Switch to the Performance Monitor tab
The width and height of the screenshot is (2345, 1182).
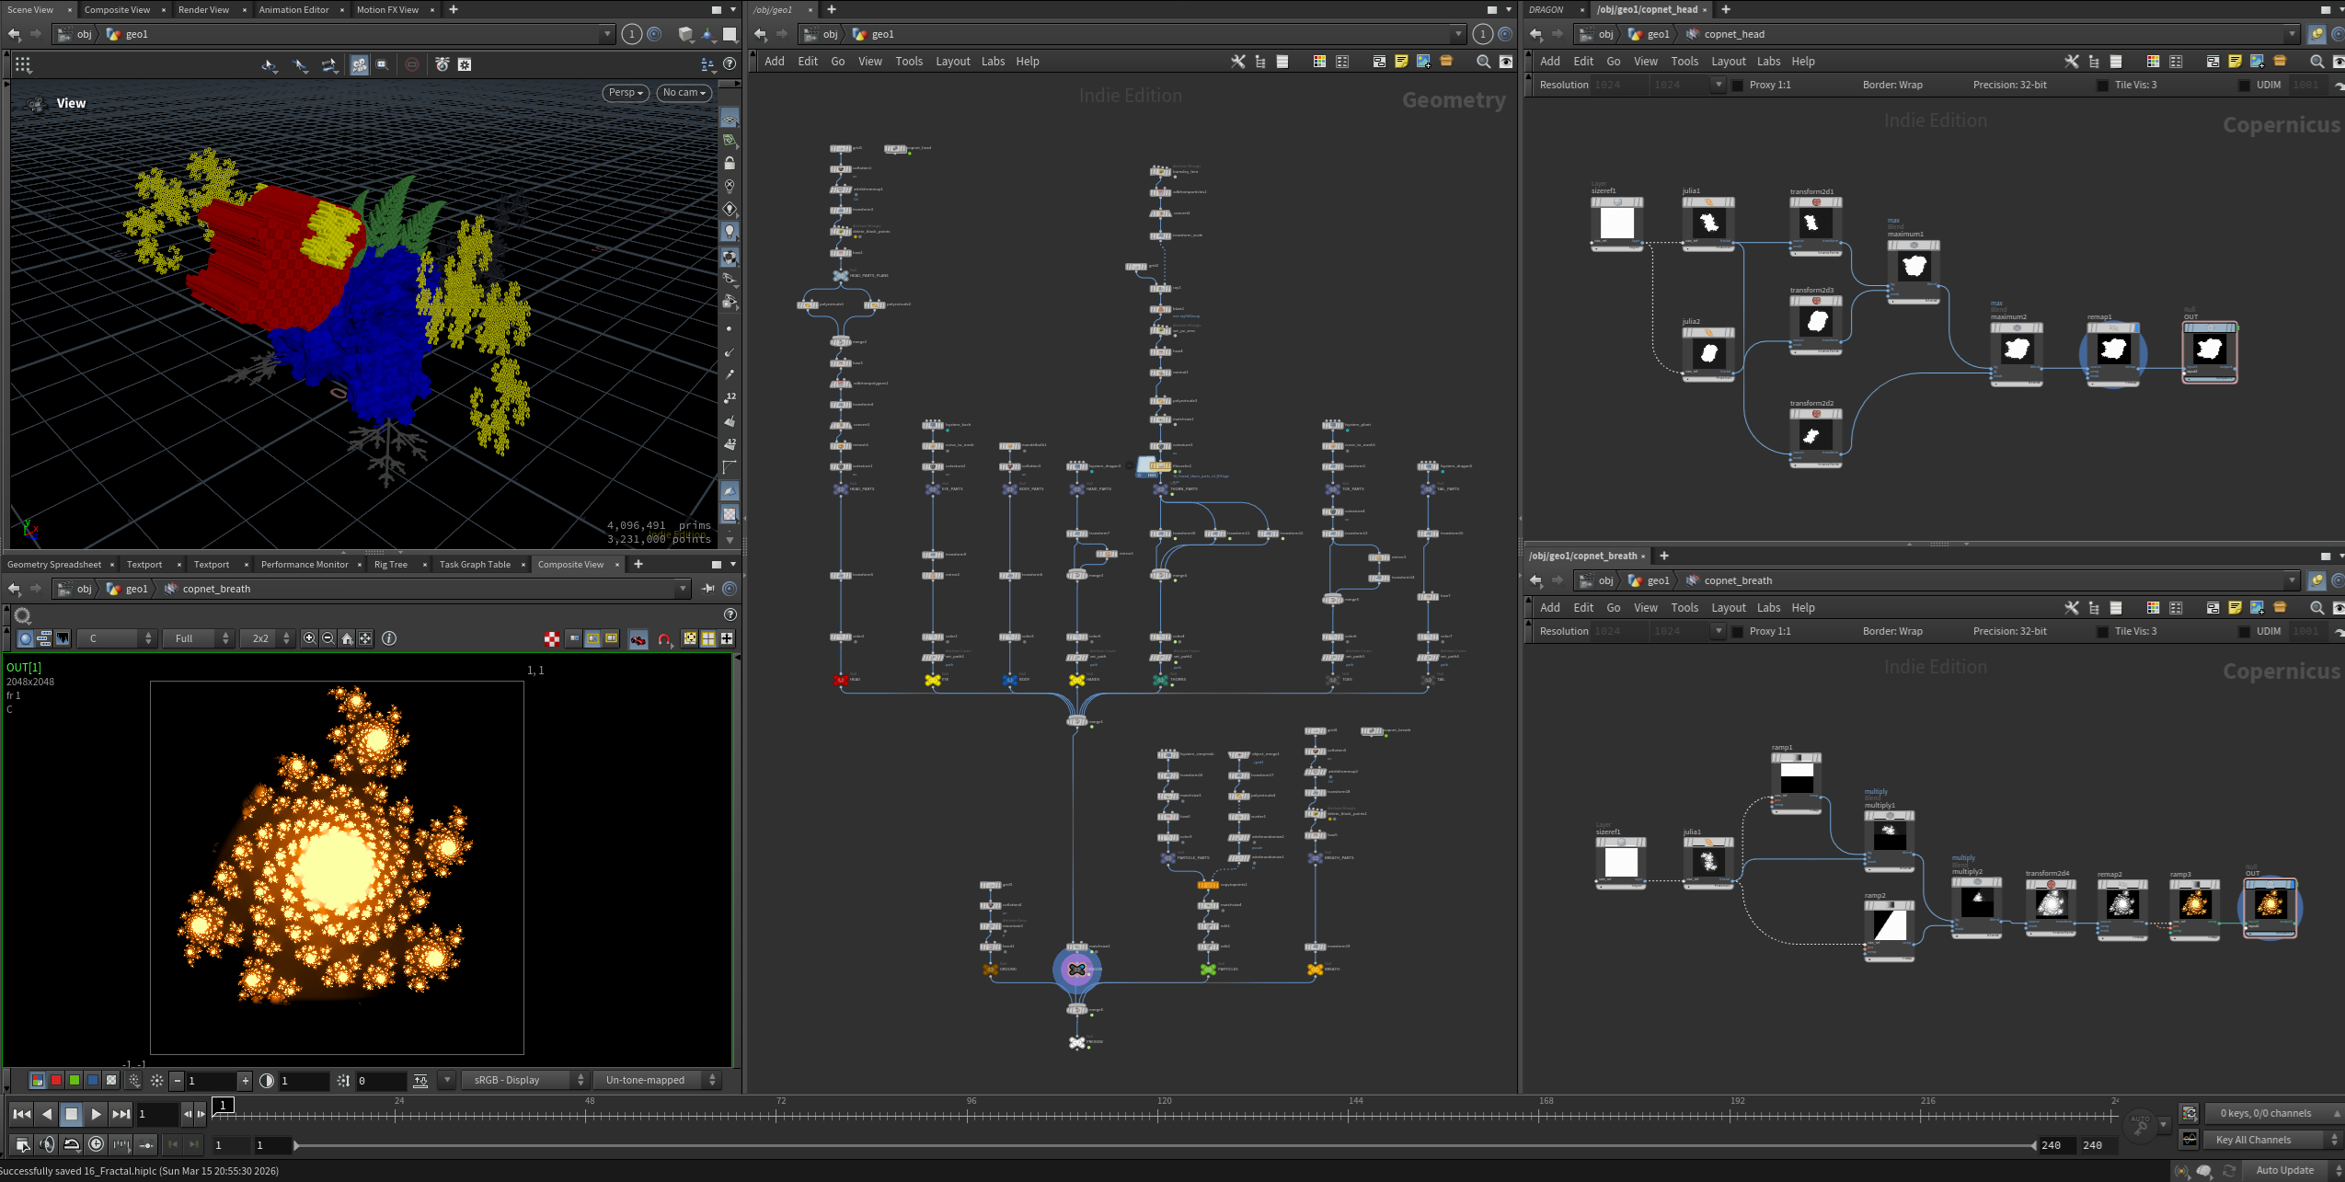tap(305, 564)
